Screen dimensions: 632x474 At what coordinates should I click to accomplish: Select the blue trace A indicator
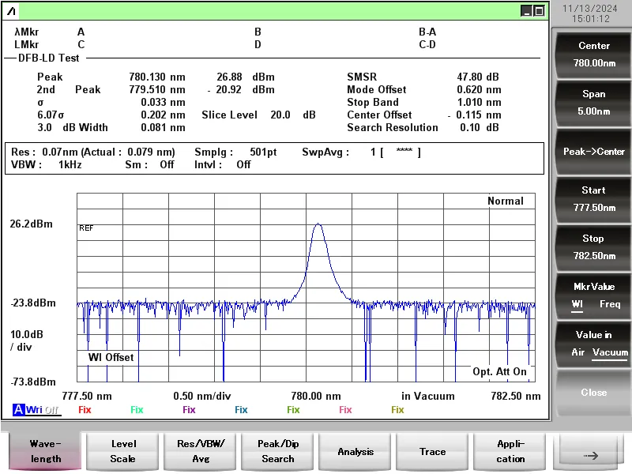coord(18,410)
